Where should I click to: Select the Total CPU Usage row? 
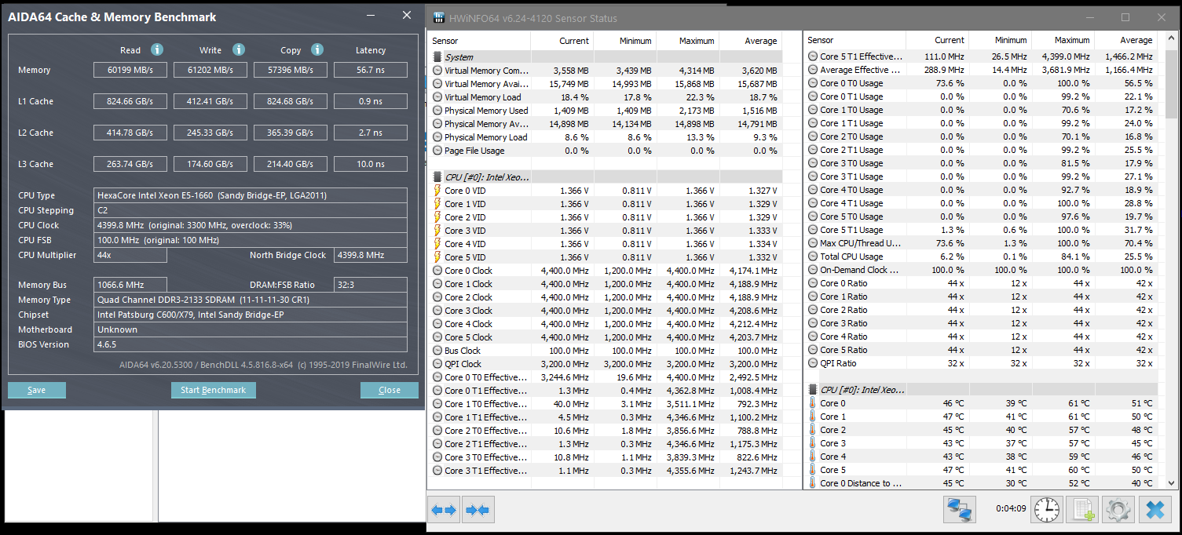[981, 257]
